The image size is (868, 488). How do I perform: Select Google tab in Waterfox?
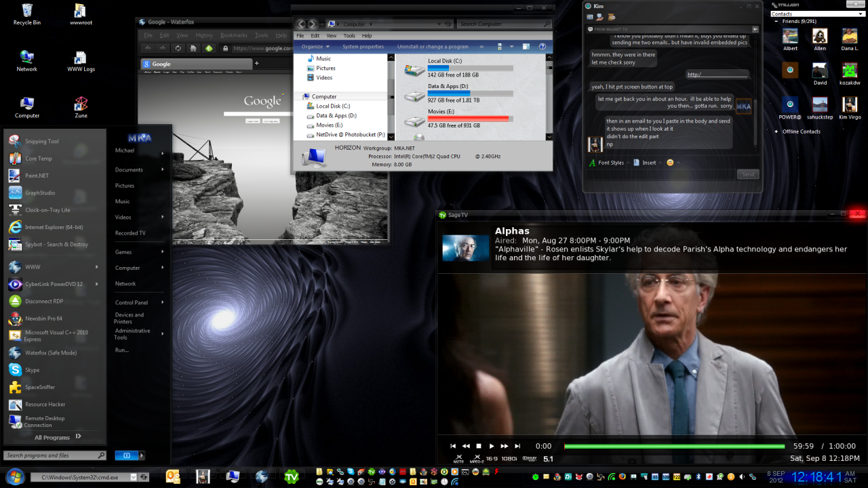coord(196,64)
